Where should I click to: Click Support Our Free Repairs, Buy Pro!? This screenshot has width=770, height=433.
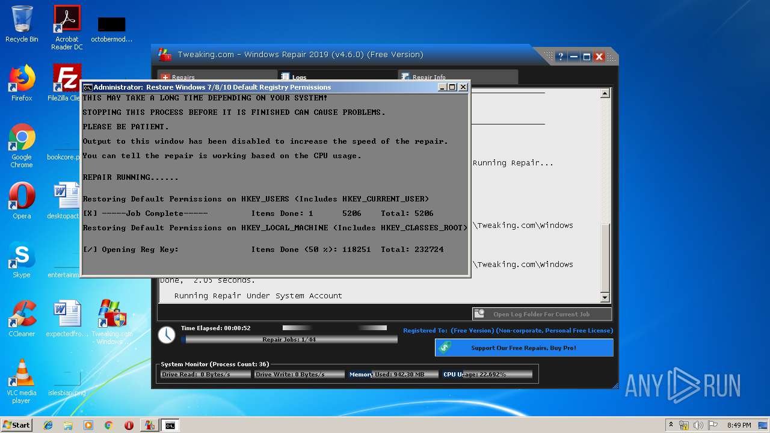[x=524, y=348]
